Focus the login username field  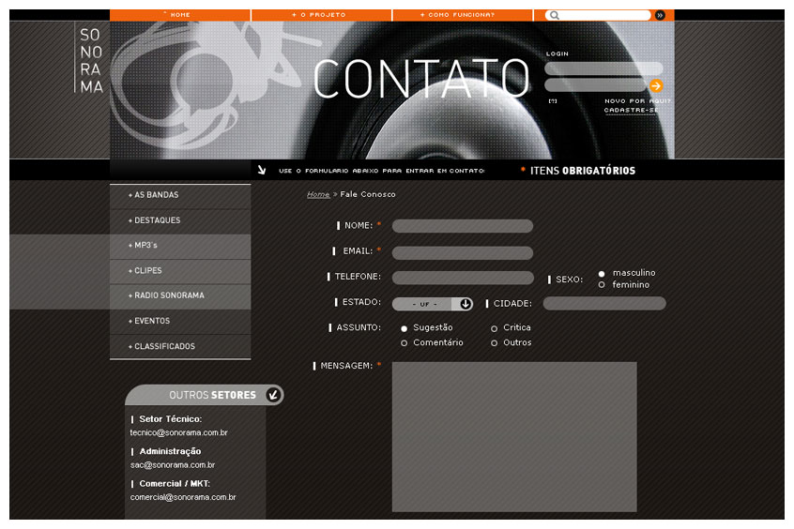tap(603, 68)
